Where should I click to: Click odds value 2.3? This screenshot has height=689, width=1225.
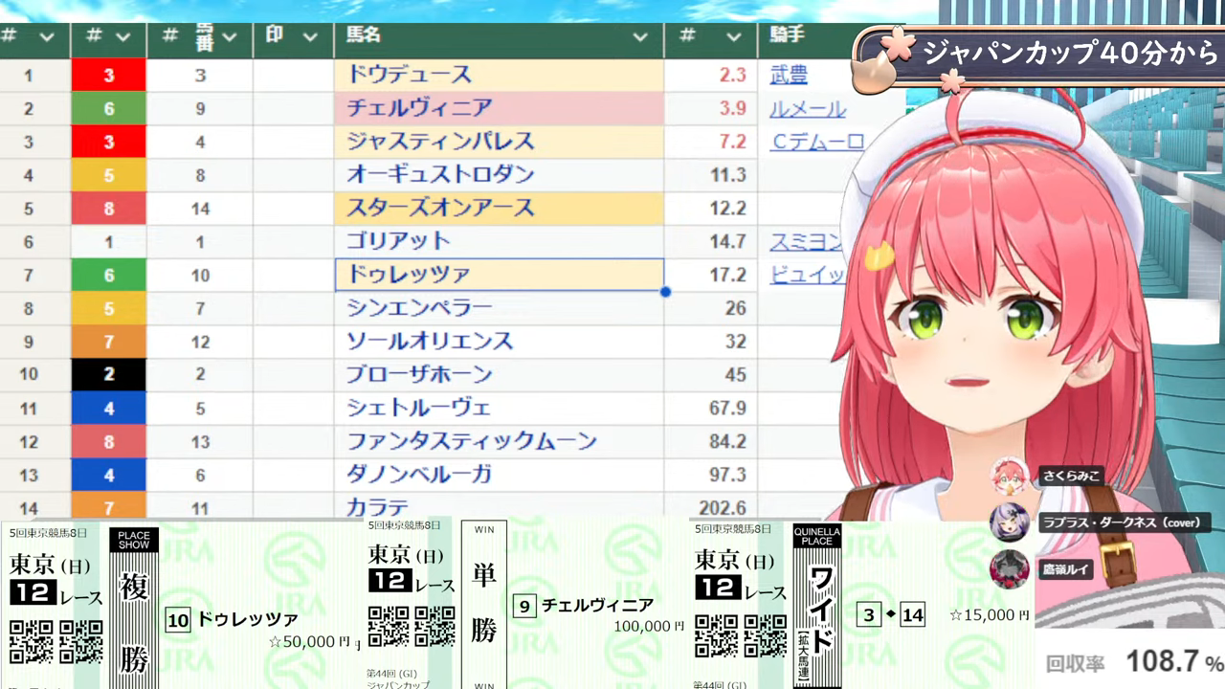click(732, 75)
